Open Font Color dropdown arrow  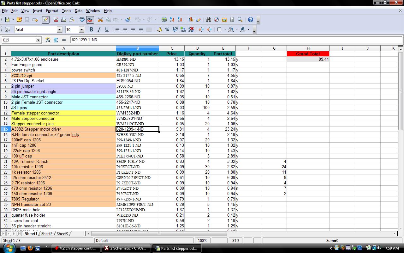pos(249,29)
